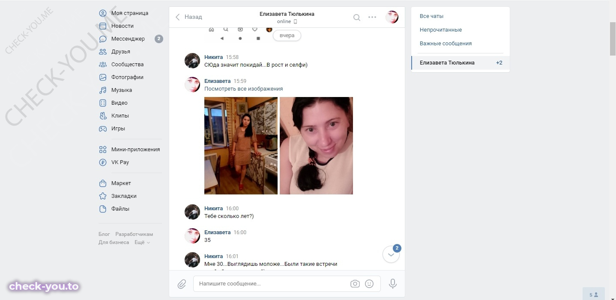Image resolution: width=616 pixels, height=300 pixels.
Task: Switch to Все чаты filter
Action: click(x=431, y=16)
